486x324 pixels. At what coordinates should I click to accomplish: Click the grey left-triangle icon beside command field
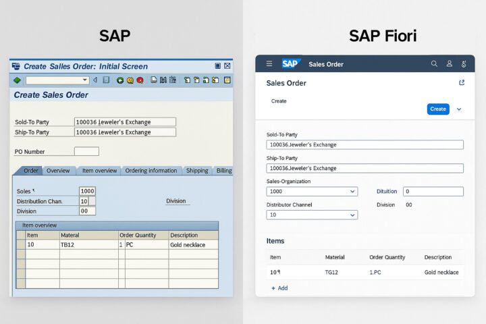(95, 80)
